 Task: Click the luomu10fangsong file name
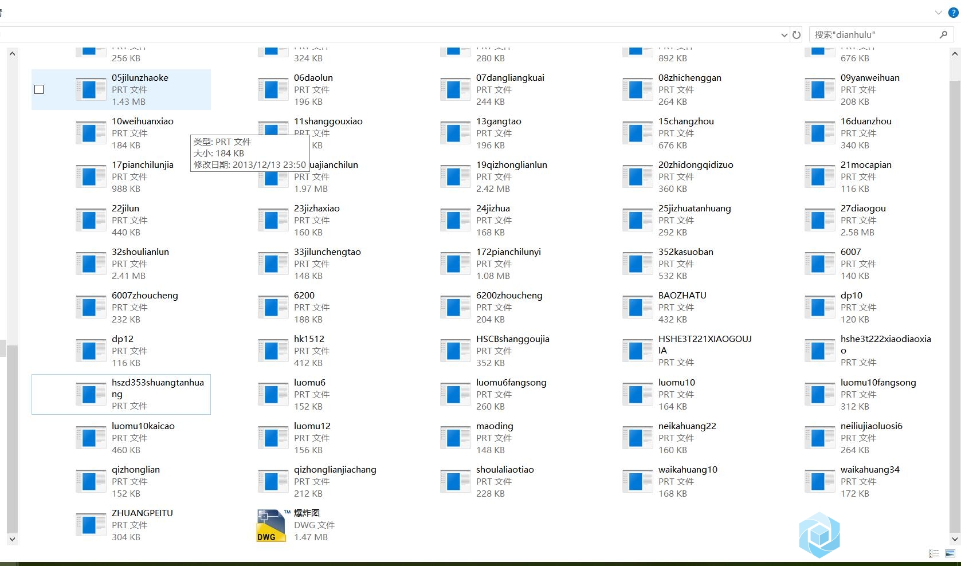[878, 383]
